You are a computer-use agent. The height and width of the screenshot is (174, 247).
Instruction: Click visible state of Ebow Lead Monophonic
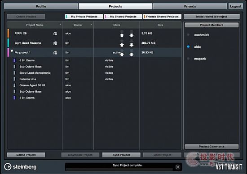pos(109,73)
